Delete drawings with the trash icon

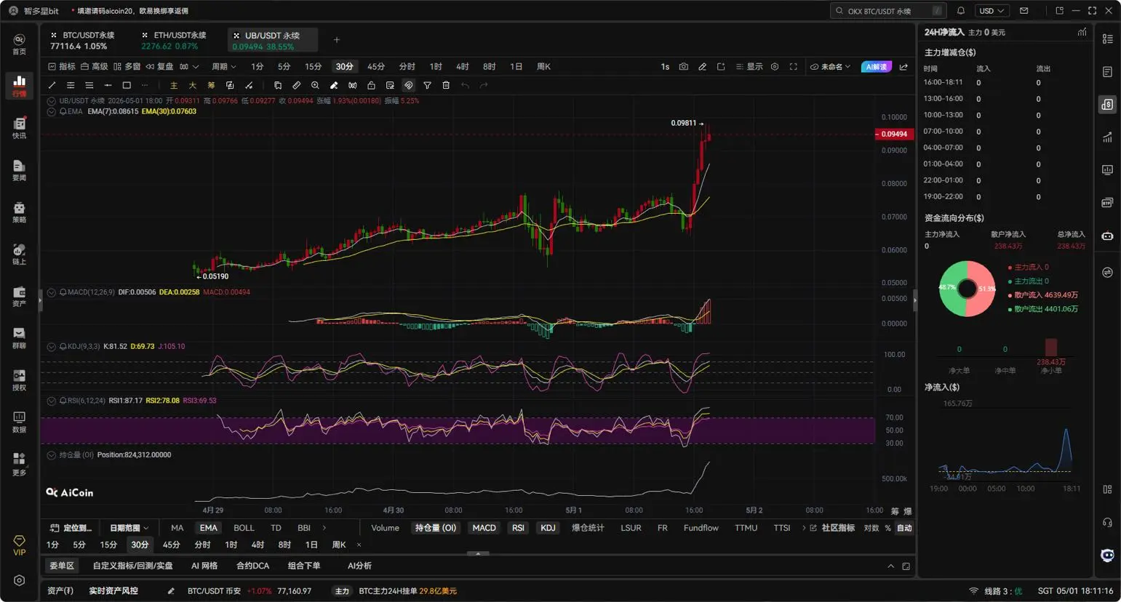click(x=446, y=86)
